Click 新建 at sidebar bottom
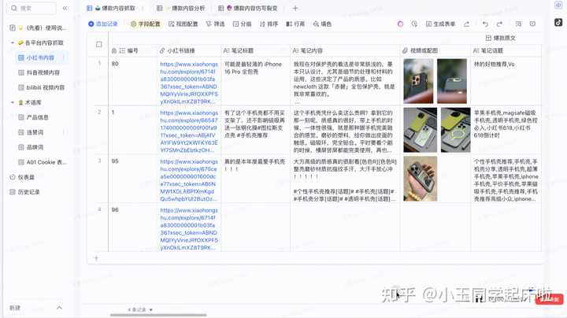Image resolution: width=567 pixels, height=318 pixels. (x=15, y=308)
